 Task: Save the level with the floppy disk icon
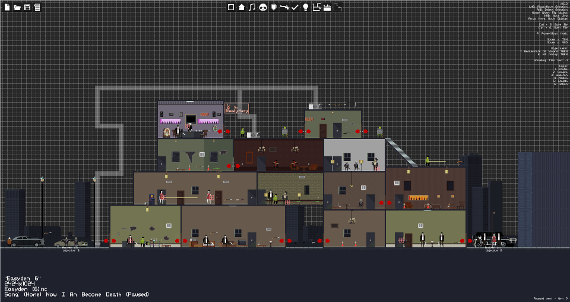coord(27,7)
